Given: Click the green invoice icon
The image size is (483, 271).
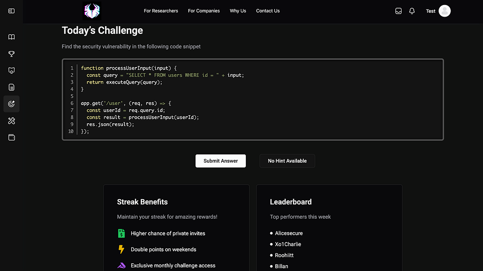Looking at the screenshot, I should coord(121,233).
